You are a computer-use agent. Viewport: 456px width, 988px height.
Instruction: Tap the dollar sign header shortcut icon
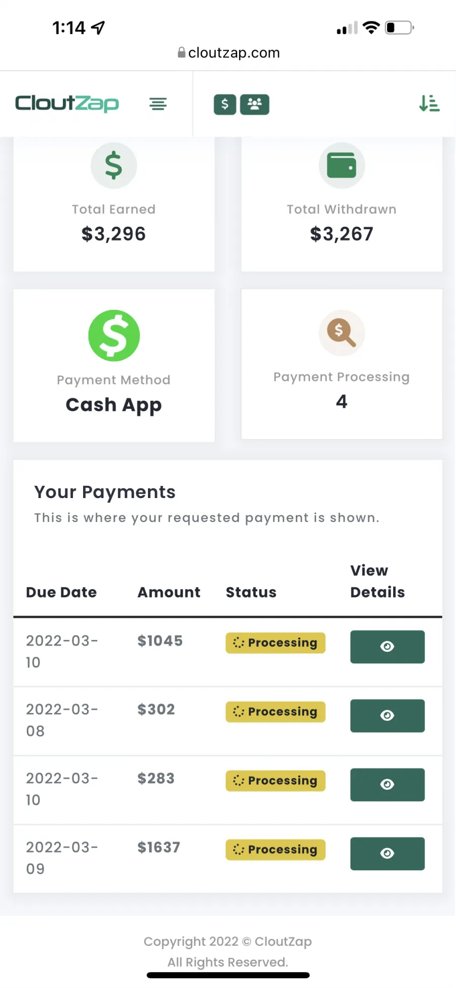[225, 104]
